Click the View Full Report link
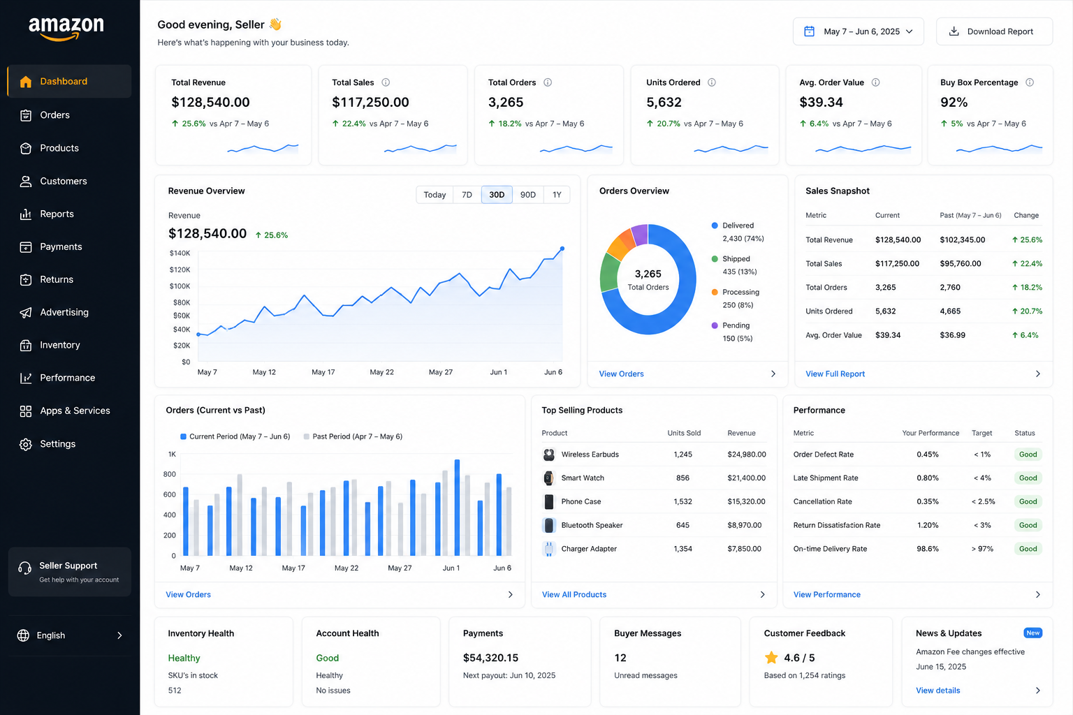 [835, 374]
